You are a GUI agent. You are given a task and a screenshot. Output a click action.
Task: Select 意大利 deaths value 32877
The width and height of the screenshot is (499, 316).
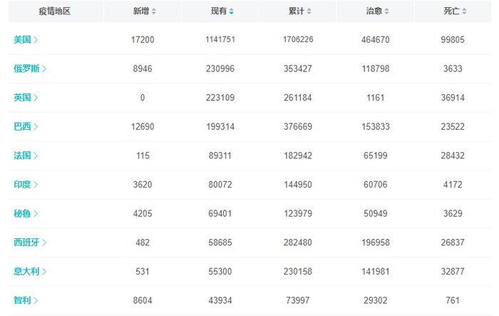click(x=453, y=272)
